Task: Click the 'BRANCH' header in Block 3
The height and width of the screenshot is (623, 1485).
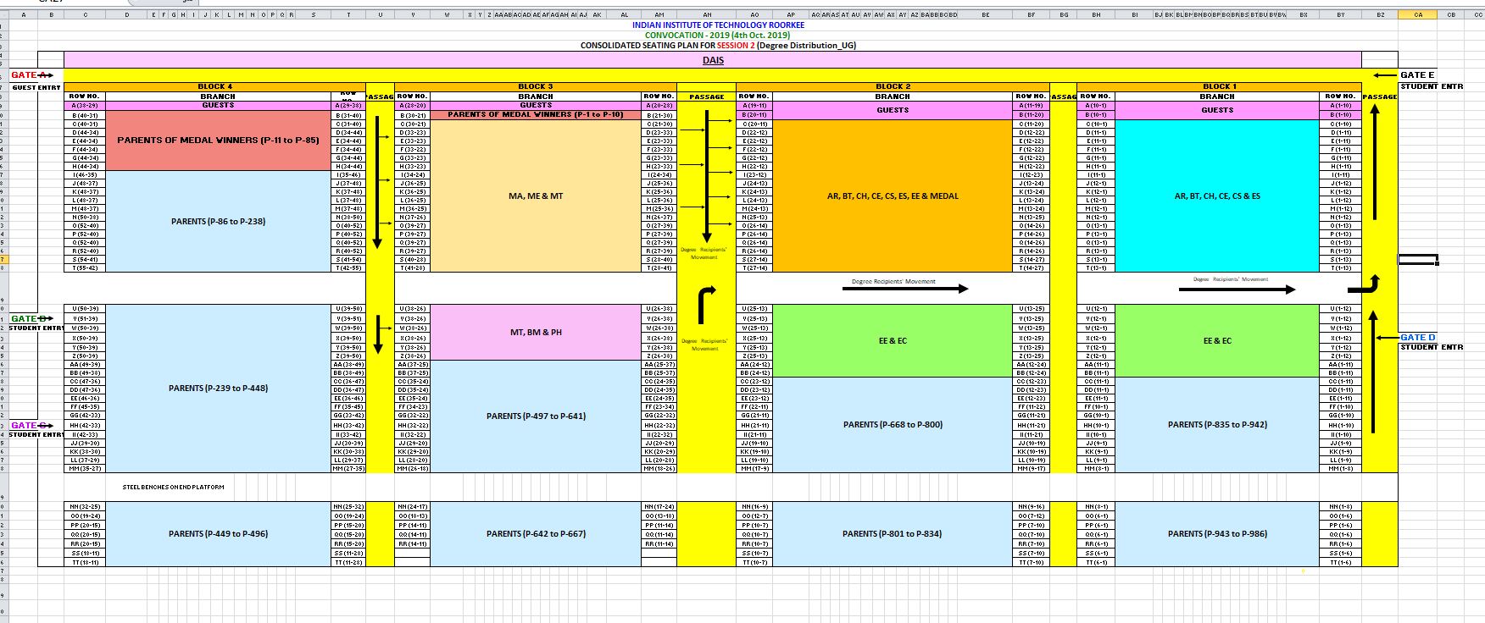Action: pyautogui.click(x=536, y=96)
